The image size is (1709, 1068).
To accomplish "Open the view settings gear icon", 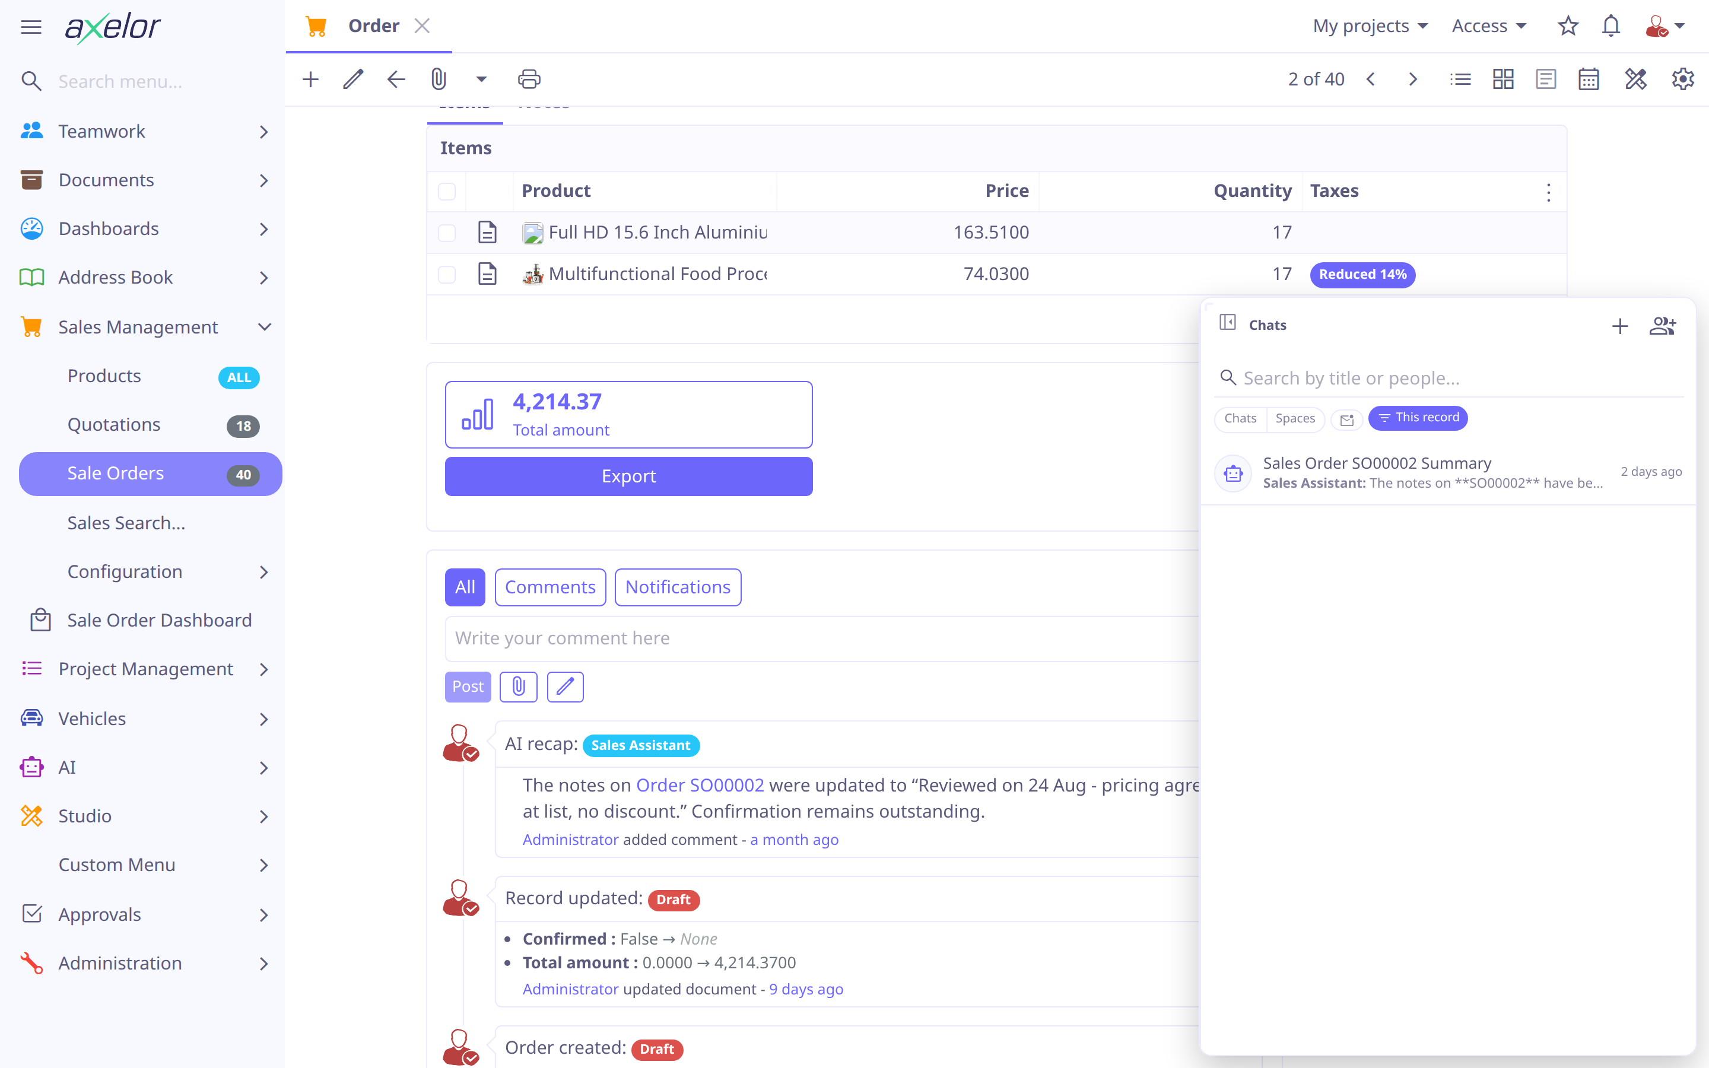I will pyautogui.click(x=1683, y=79).
